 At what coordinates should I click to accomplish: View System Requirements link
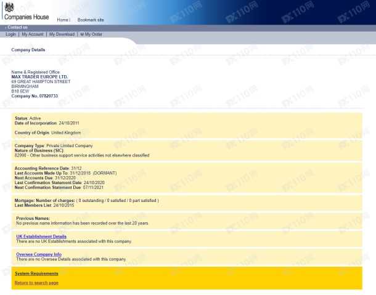click(36, 273)
